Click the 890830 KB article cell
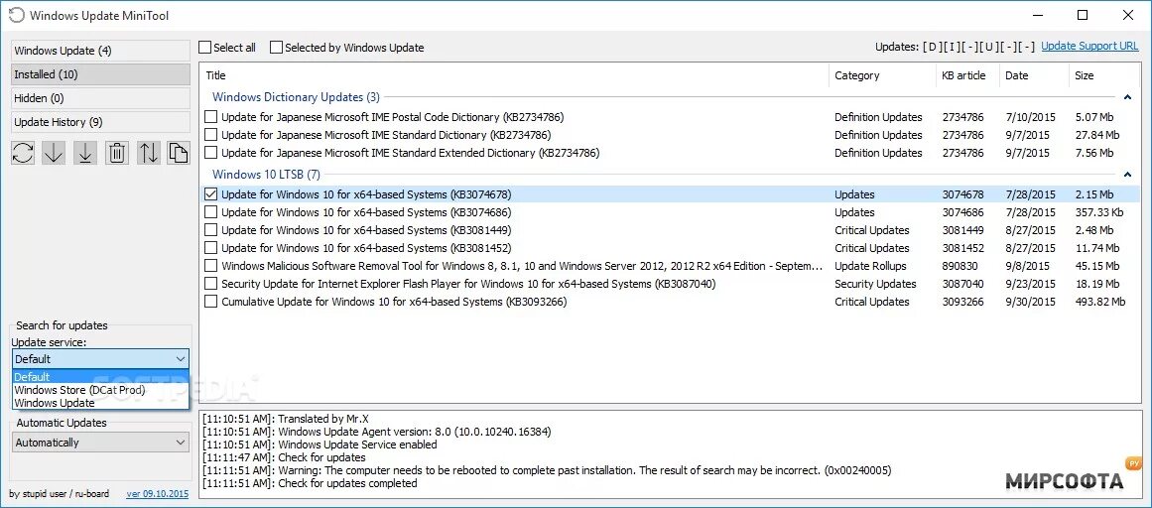This screenshot has width=1152, height=508. click(x=960, y=266)
